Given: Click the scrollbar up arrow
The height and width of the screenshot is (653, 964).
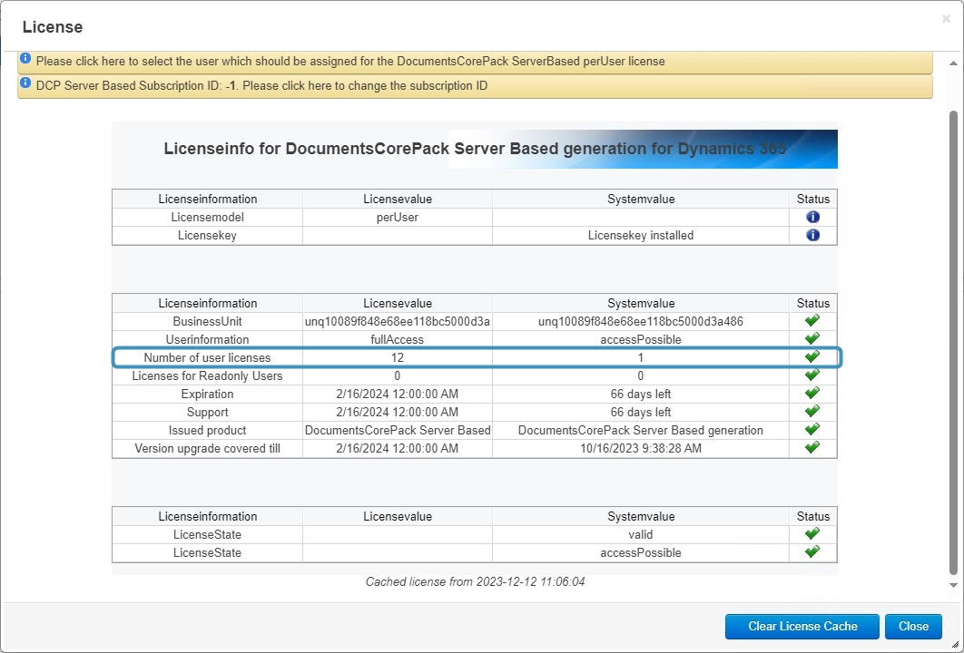Looking at the screenshot, I should click(953, 63).
